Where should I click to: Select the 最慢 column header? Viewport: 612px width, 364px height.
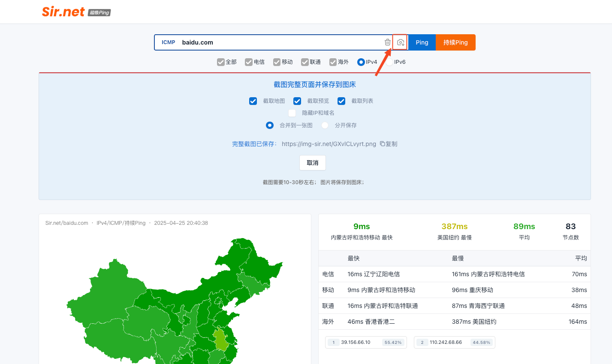pos(458,258)
